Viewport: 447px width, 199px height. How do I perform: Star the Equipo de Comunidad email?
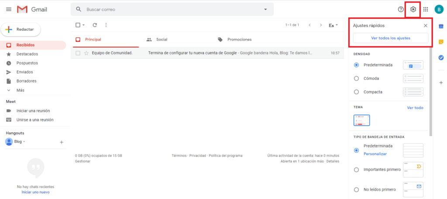[86, 53]
